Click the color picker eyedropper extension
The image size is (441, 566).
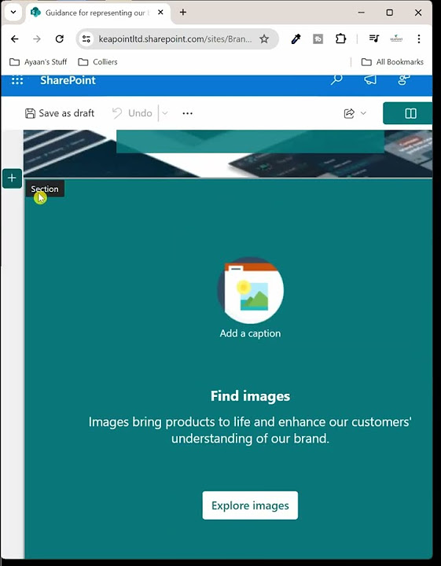(296, 39)
